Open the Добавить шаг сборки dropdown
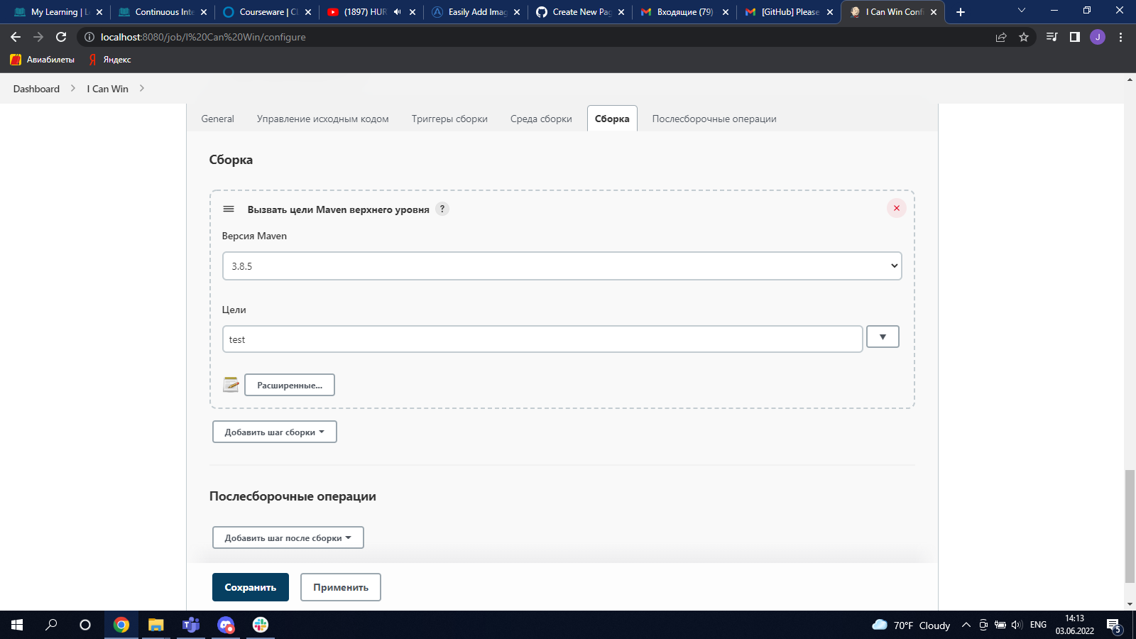Screen dimensions: 1136x639 pos(275,432)
